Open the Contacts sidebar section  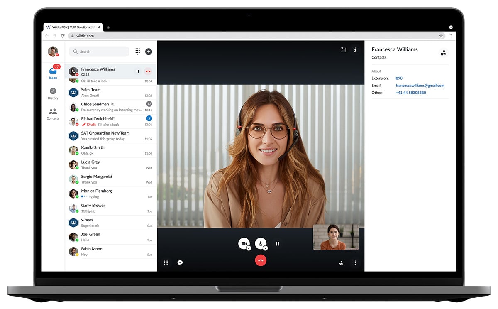53,114
